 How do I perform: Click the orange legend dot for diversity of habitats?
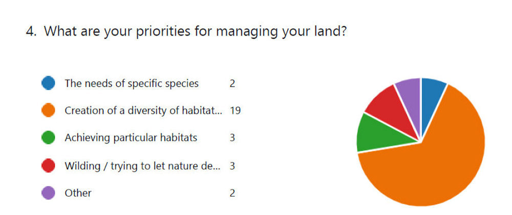tap(48, 111)
